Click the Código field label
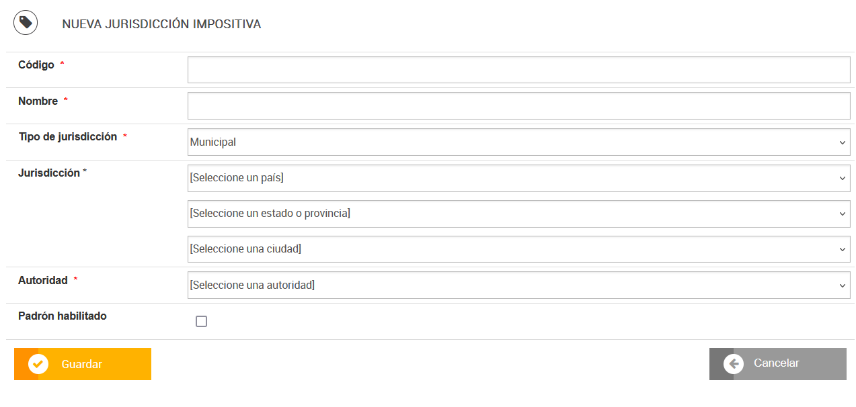Viewport: 856px width, 407px height. coord(36,65)
